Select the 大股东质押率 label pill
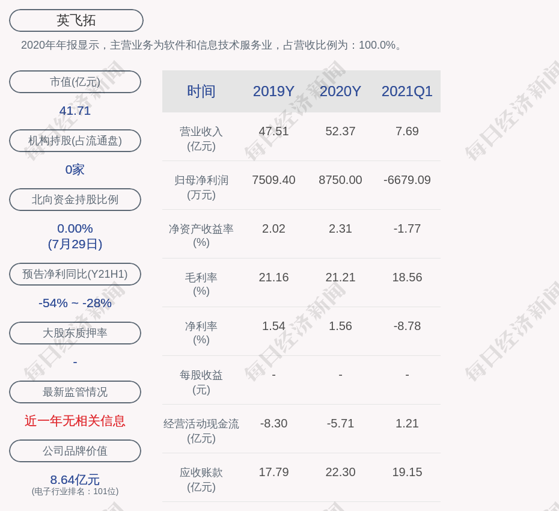Image resolution: width=559 pixels, height=511 pixels. pyautogui.click(x=75, y=332)
